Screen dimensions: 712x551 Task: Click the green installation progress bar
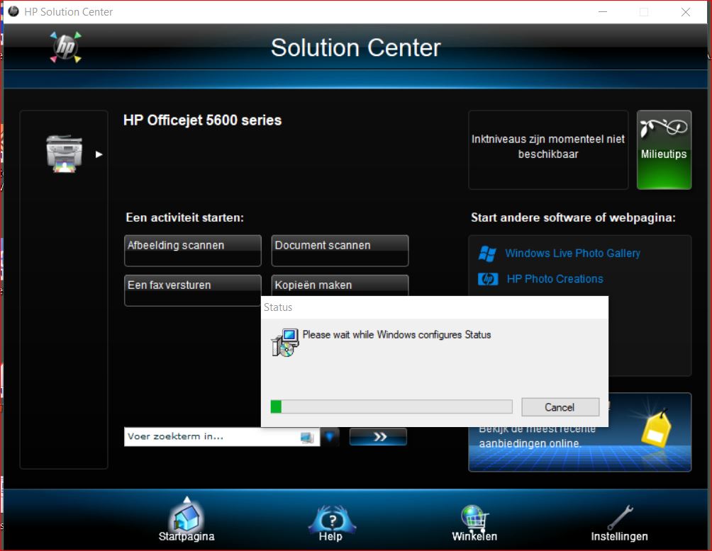pyautogui.click(x=391, y=407)
